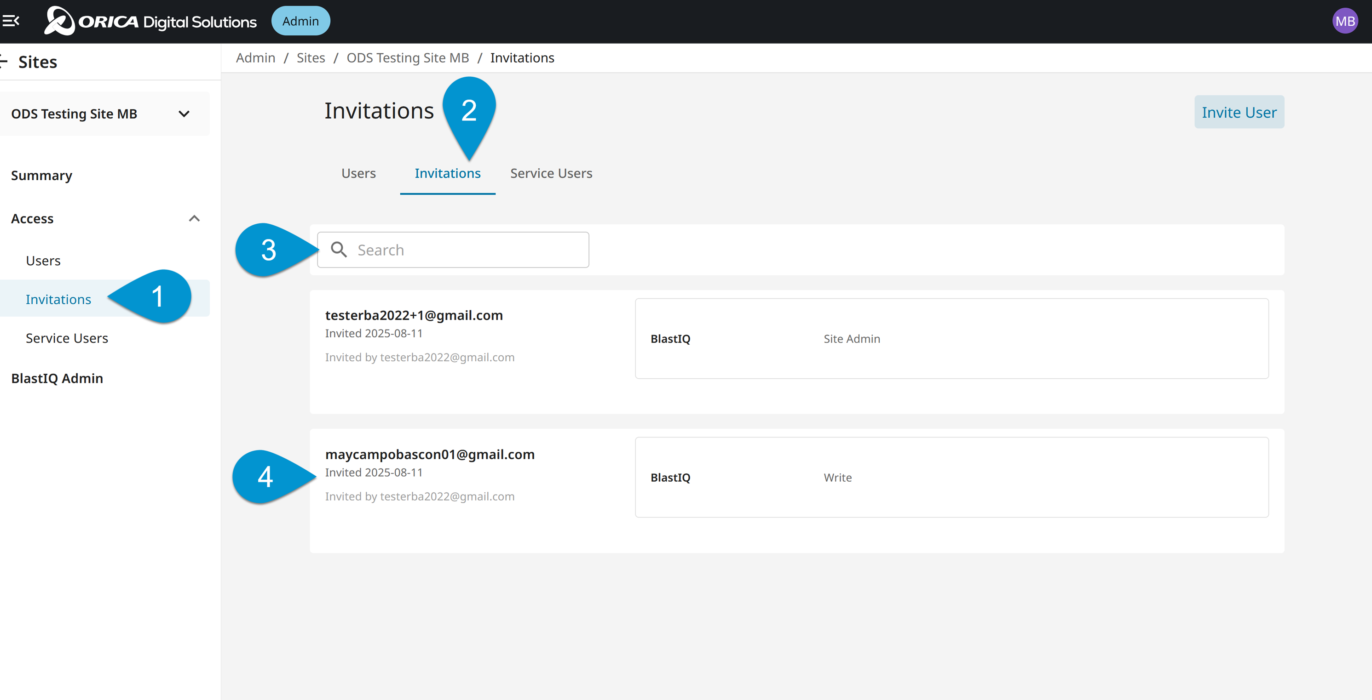Click the BlastIQ Write role card
This screenshot has height=700, width=1372.
[952, 477]
